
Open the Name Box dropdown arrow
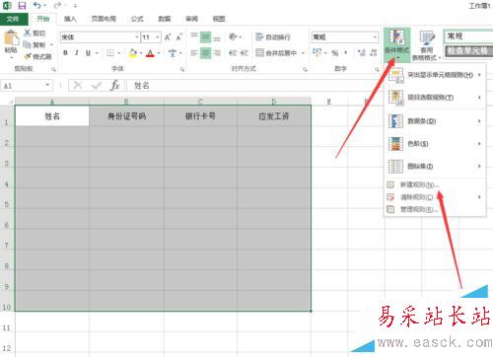tap(47, 85)
